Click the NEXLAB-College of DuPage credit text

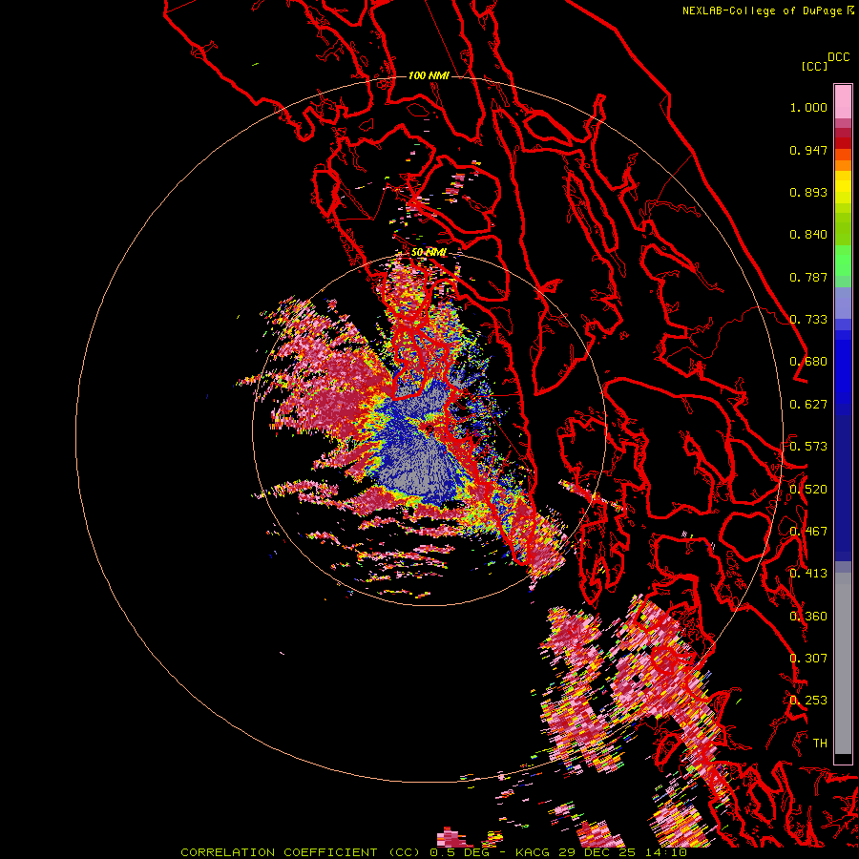pos(762,10)
